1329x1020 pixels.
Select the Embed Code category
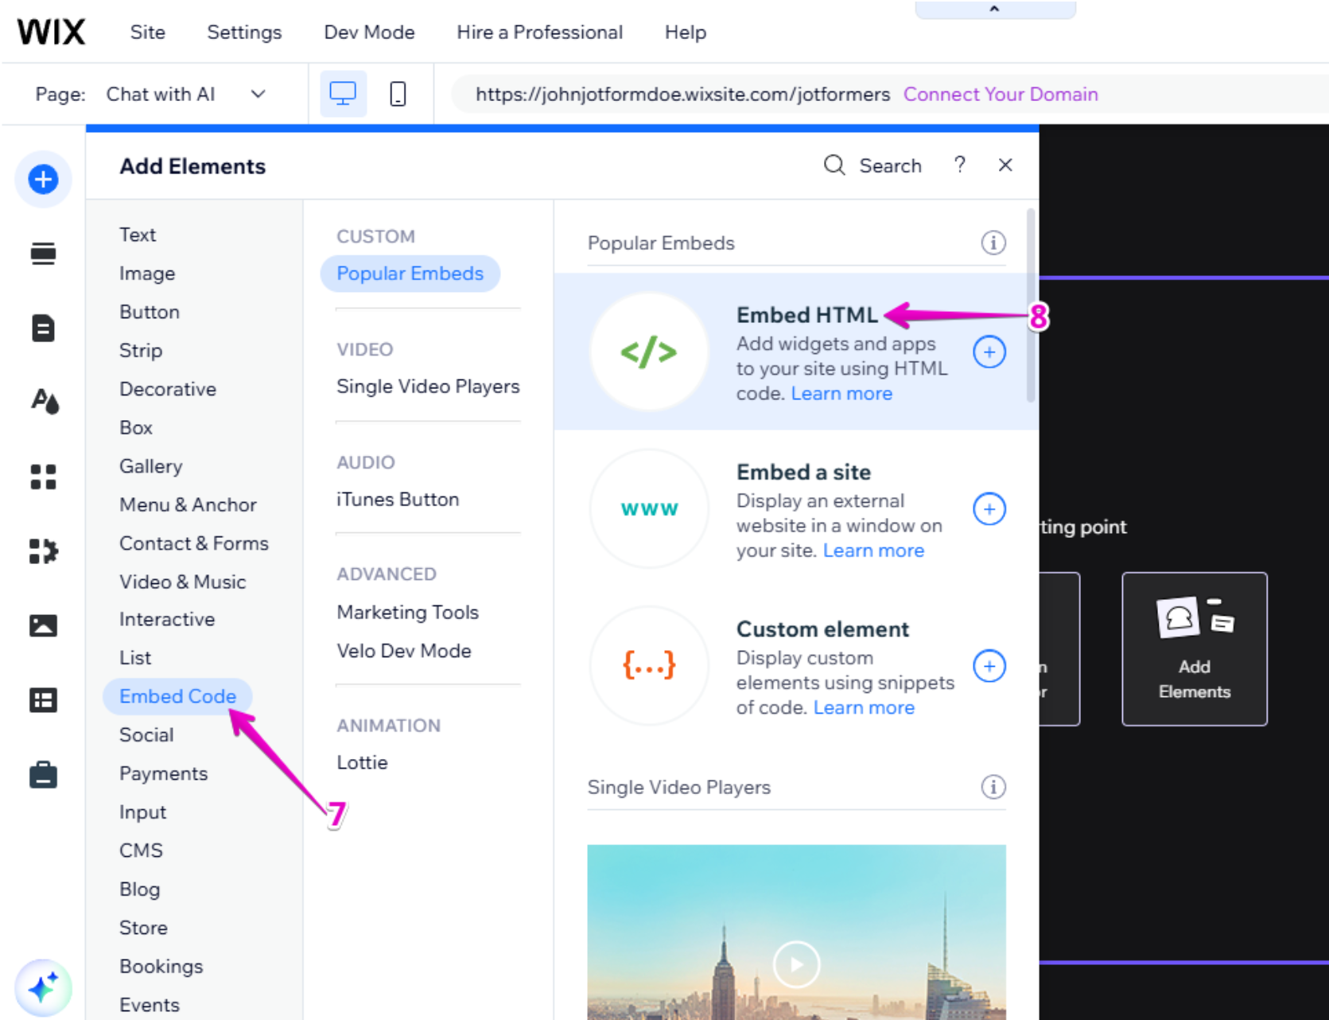click(177, 695)
